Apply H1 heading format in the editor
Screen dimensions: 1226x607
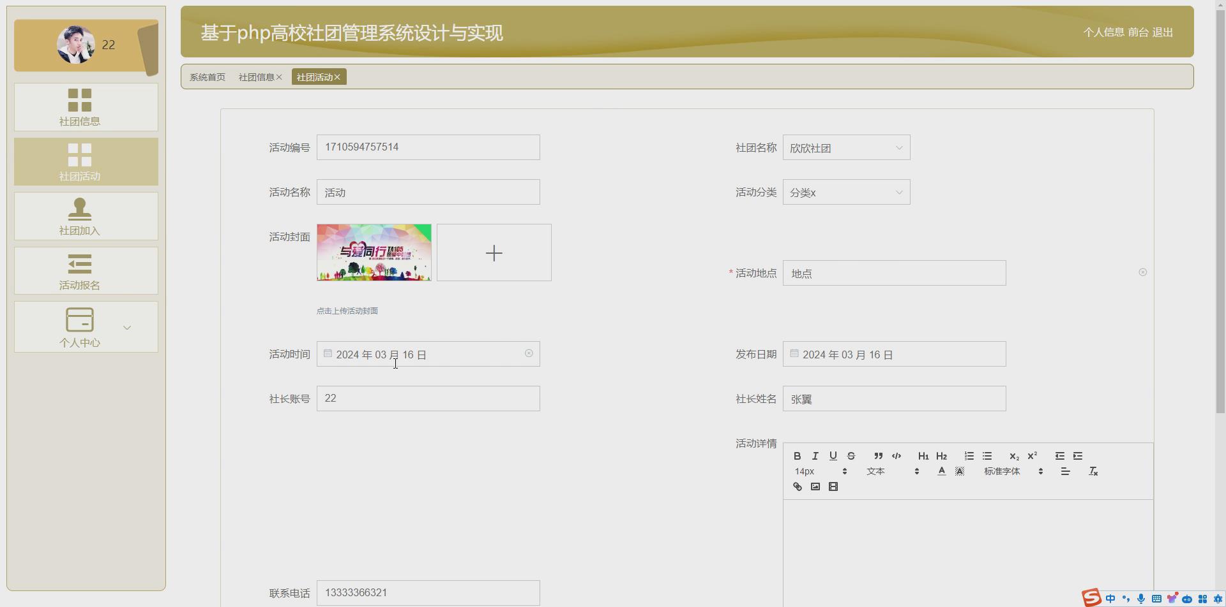(x=923, y=455)
